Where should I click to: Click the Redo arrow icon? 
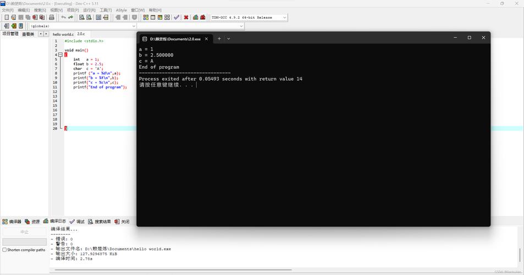70,18
